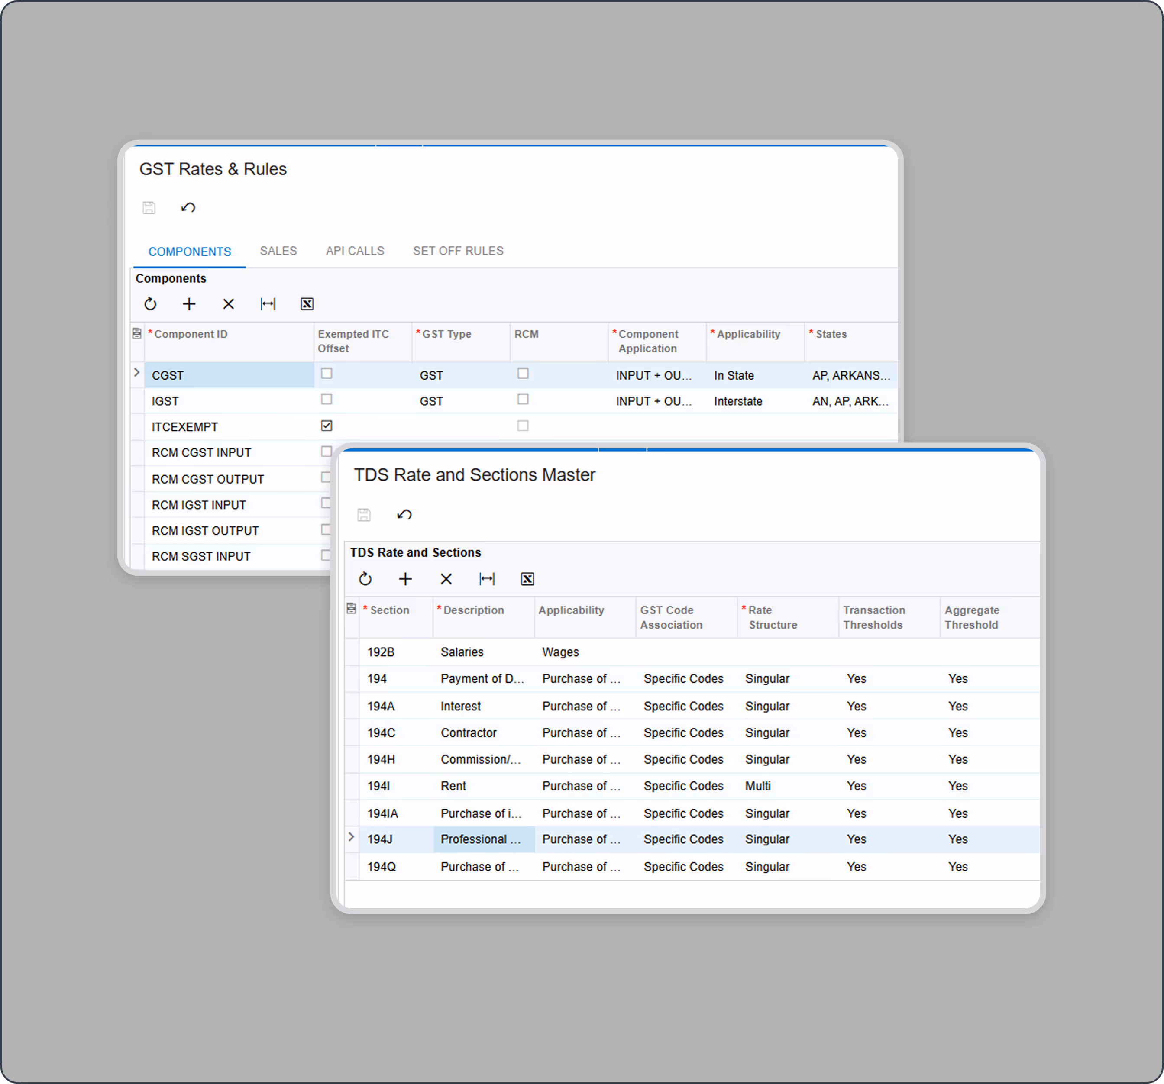Sort by Rate Structure column header

tap(772, 617)
